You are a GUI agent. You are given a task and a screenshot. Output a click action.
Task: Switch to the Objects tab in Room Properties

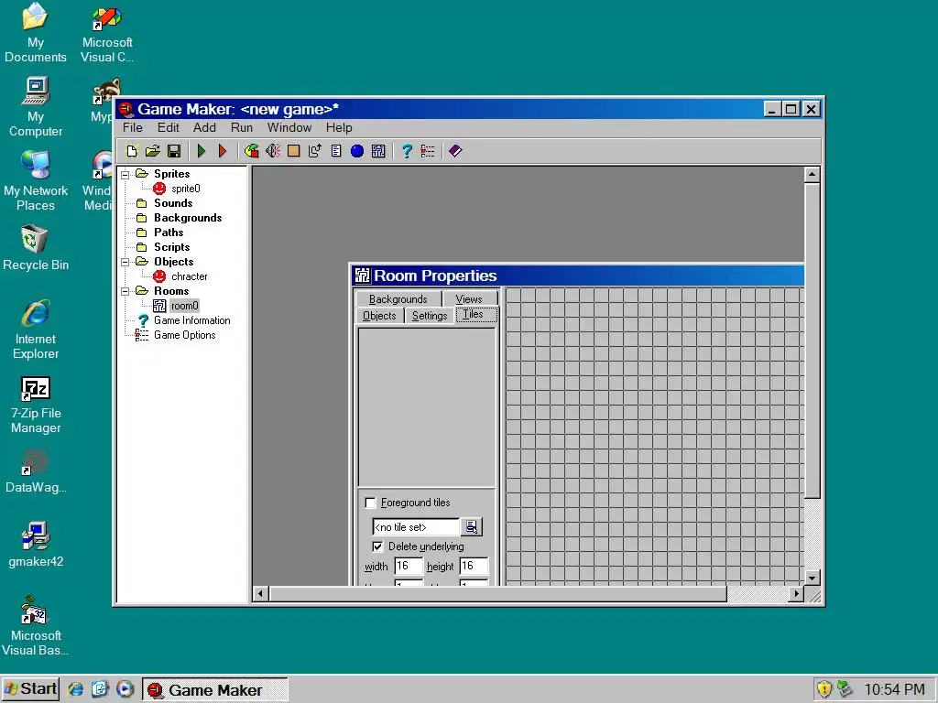pos(379,316)
